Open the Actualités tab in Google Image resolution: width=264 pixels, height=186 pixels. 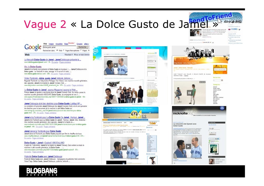[x=59, y=44]
